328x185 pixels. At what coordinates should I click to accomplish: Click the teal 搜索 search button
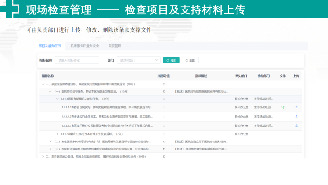(x=171, y=60)
